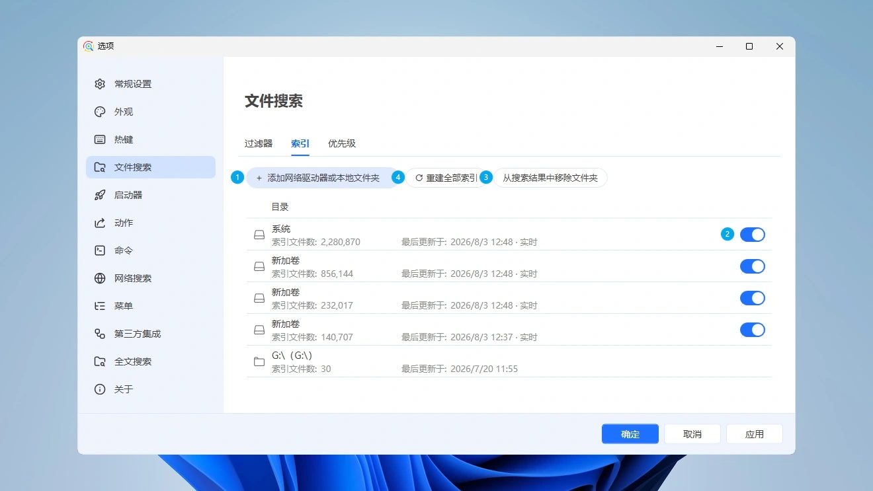Click drive icon of 232,017-file 新加卷

tap(259, 298)
